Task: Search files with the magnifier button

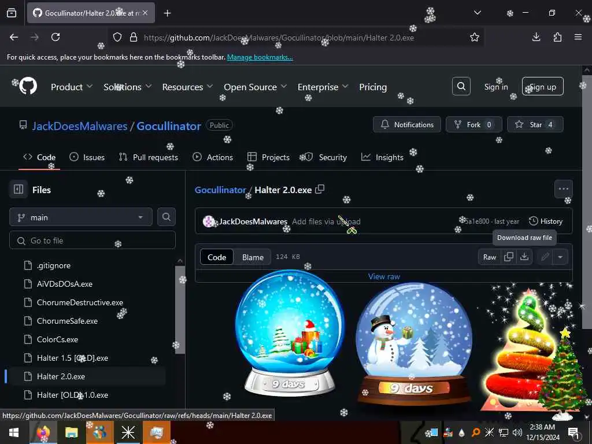Action: (x=166, y=217)
